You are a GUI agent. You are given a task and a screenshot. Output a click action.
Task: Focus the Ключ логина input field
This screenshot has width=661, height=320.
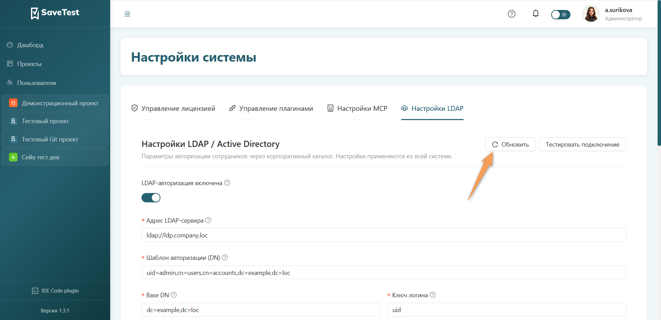[x=506, y=310]
